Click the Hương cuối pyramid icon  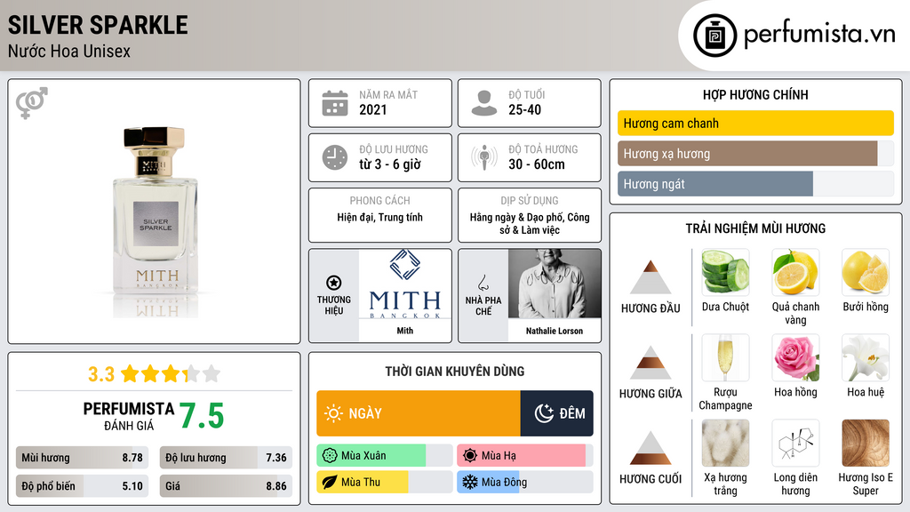[x=651, y=448]
